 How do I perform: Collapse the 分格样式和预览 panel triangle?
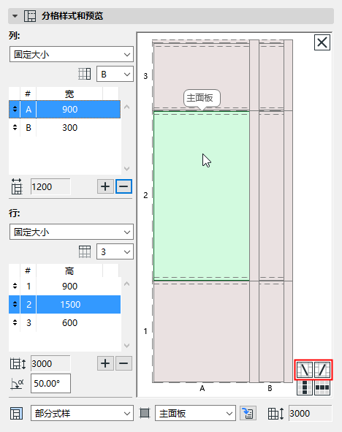click(15, 16)
